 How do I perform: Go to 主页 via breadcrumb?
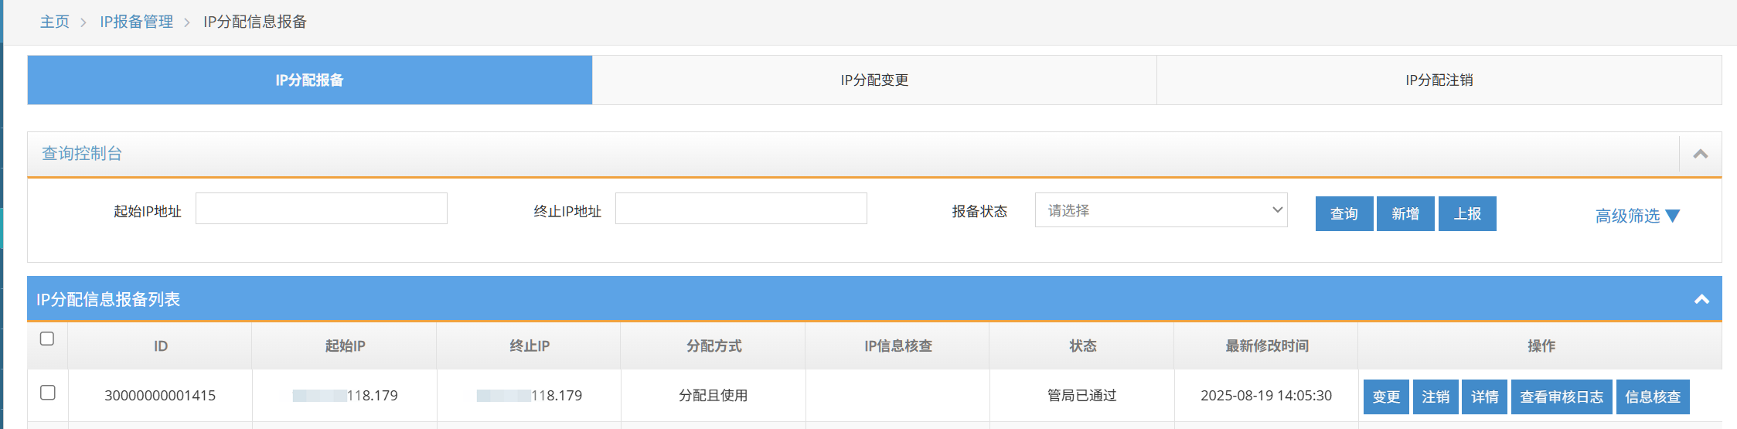55,22
